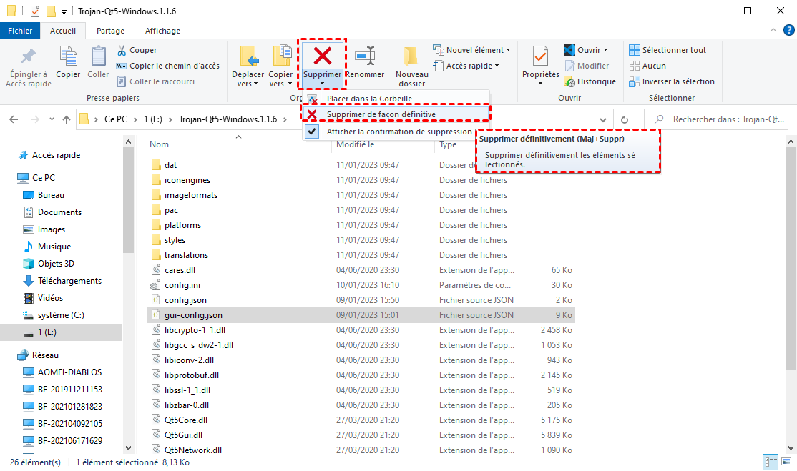This screenshot has height=471, width=797.
Task: Click the red X Supprimer icon
Action: click(x=322, y=56)
